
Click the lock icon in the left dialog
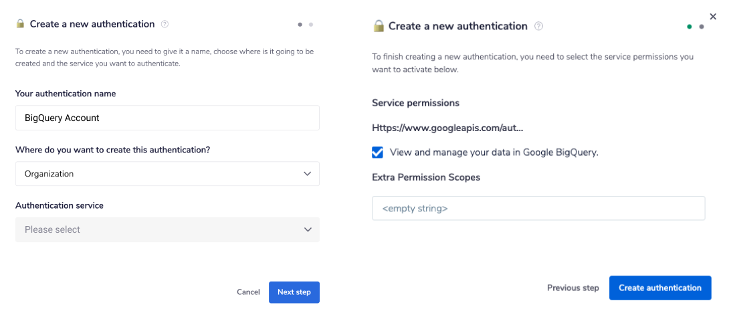(x=20, y=24)
